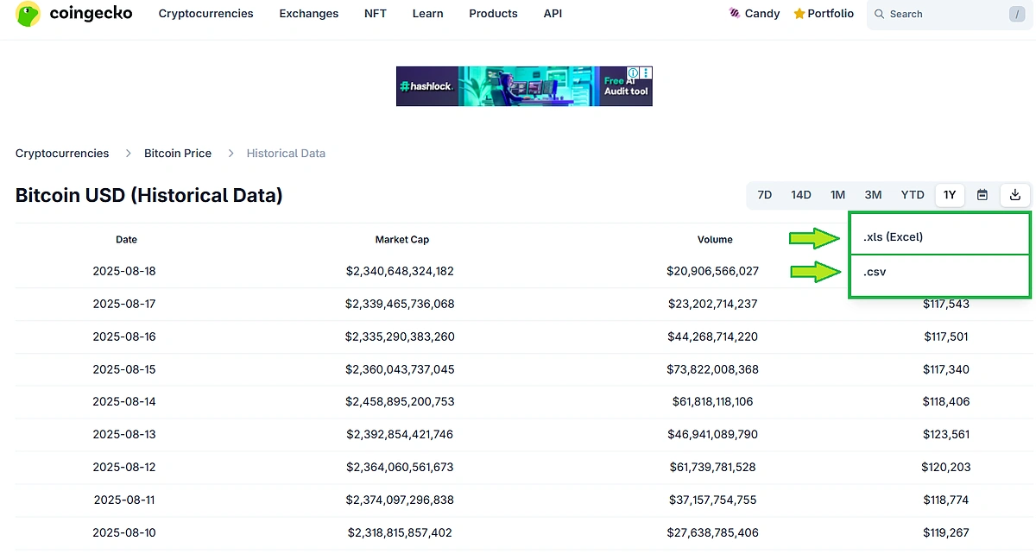Open Portfolio via the star icon
The height and width of the screenshot is (560, 1036).
point(799,13)
